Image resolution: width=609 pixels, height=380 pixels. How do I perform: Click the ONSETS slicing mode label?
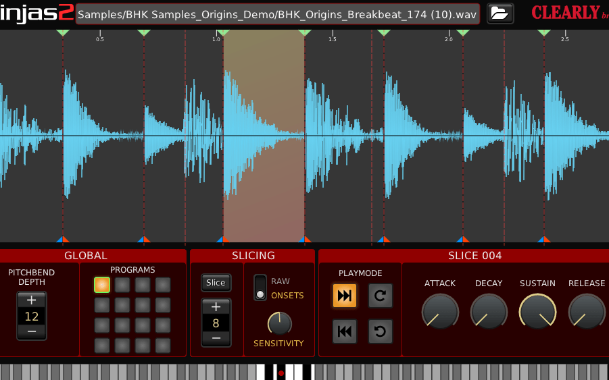pos(287,296)
